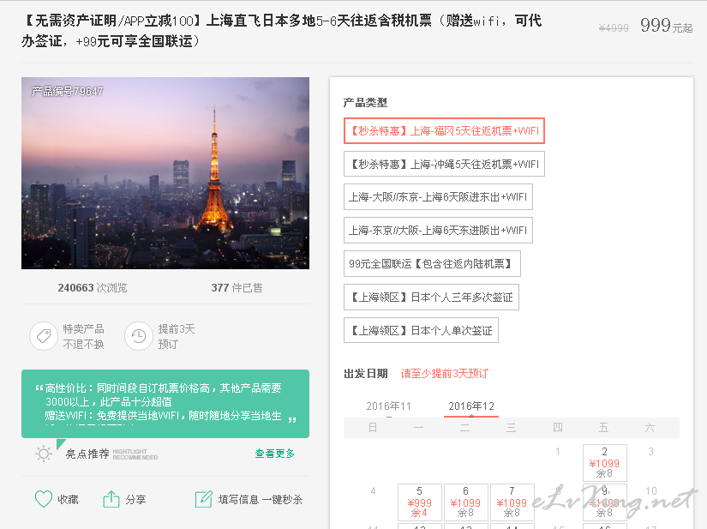Pick December 2 departure at ¥1099
The width and height of the screenshot is (707, 529).
(x=605, y=462)
